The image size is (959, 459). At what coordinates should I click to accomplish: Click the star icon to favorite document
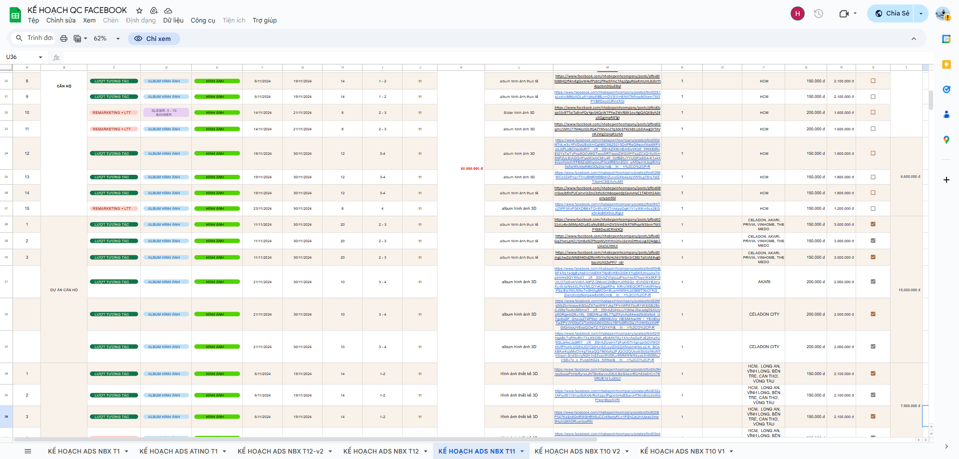tap(139, 10)
